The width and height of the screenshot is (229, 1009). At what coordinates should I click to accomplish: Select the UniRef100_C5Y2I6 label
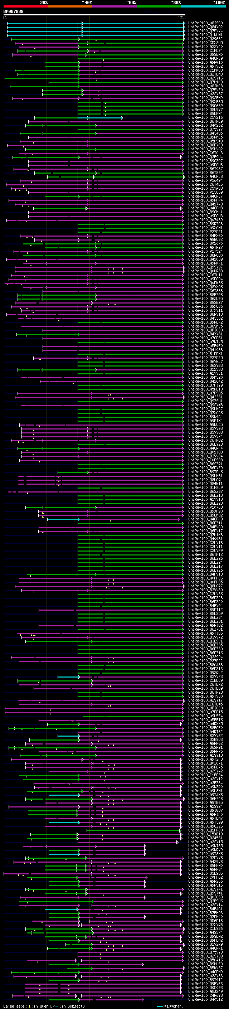tap(205, 118)
